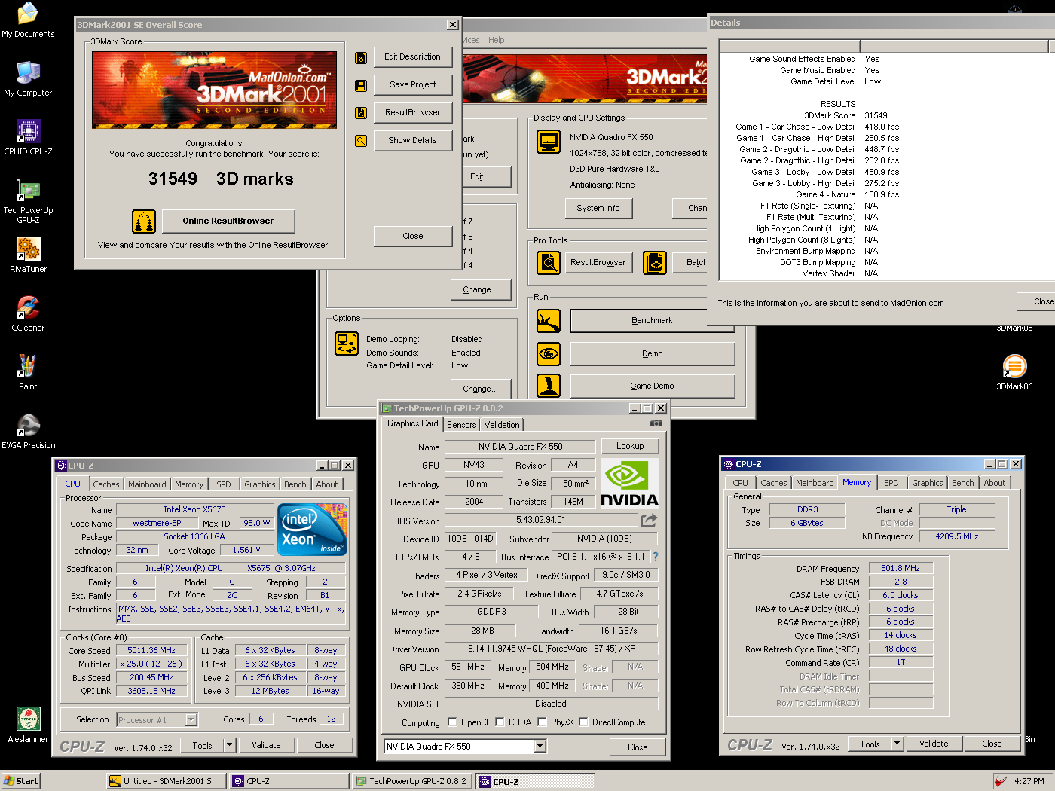The image size is (1055, 791).
Task: Click system tray icon near clock
Action: coord(1001,781)
